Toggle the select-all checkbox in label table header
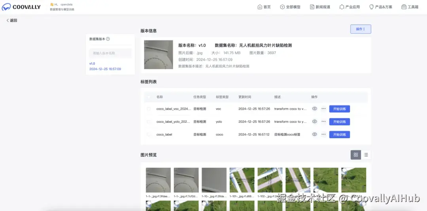 click(149, 97)
